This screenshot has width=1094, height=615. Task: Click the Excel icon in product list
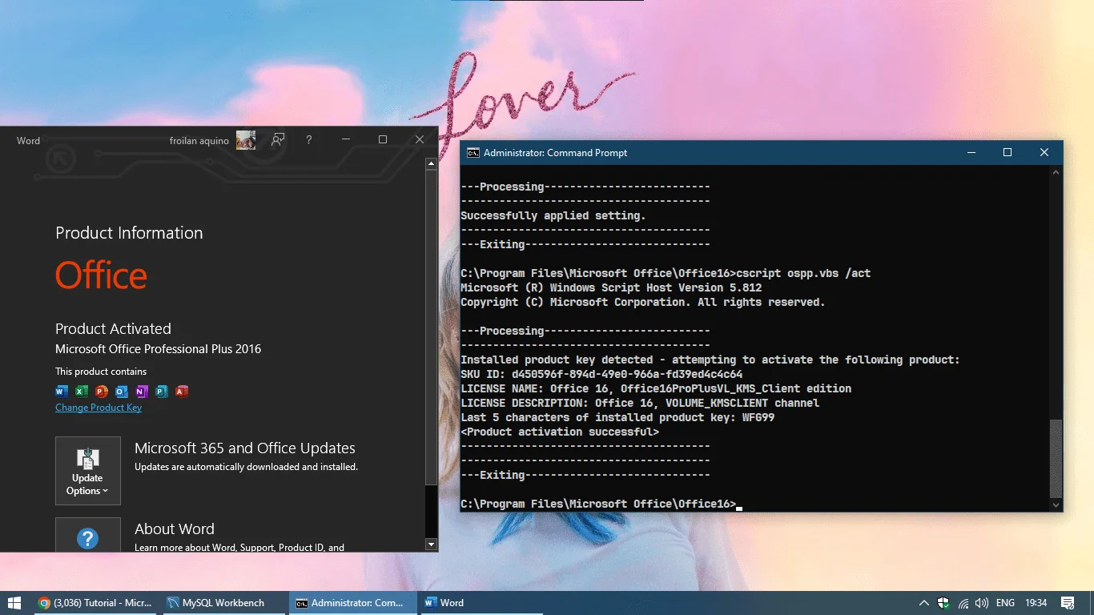point(82,392)
